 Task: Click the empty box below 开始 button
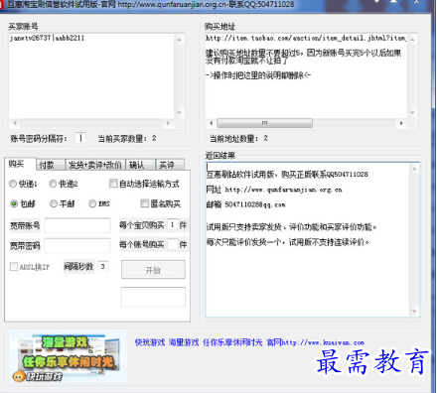click(x=153, y=297)
